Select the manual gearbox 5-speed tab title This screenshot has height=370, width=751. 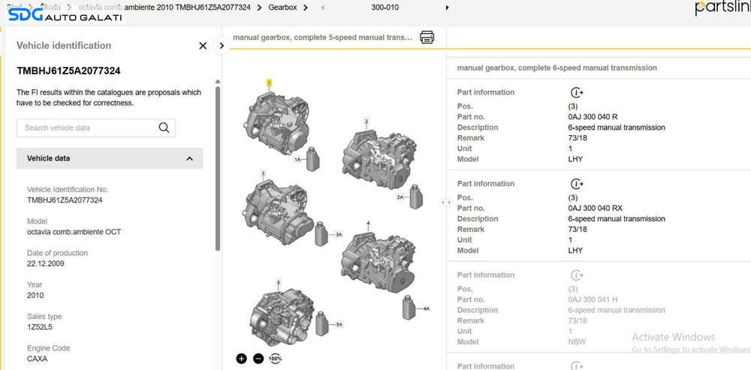(322, 38)
